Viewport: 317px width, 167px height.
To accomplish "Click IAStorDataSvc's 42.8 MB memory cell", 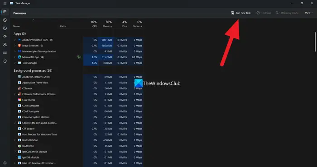I will click(x=108, y=140).
